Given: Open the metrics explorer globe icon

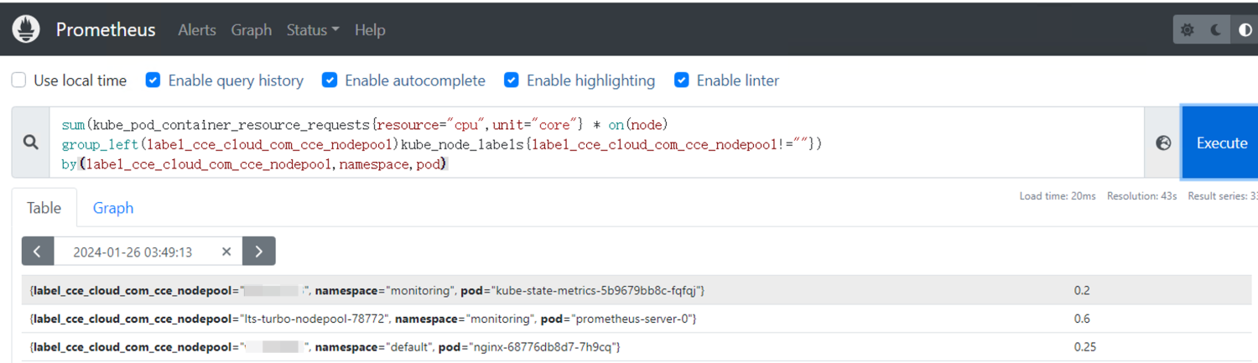Looking at the screenshot, I should (x=1163, y=143).
